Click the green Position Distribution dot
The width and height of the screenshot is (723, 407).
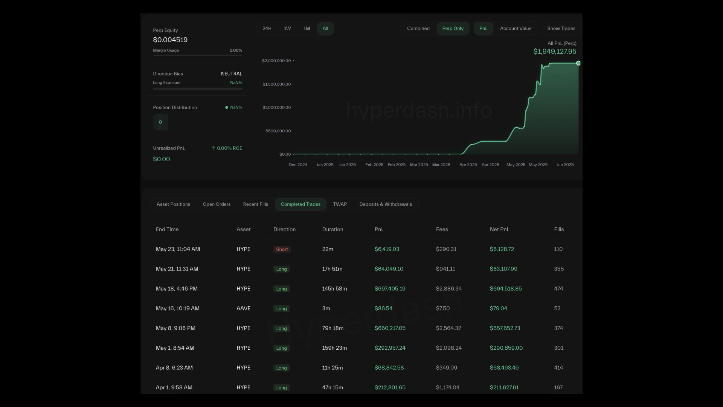(x=227, y=107)
